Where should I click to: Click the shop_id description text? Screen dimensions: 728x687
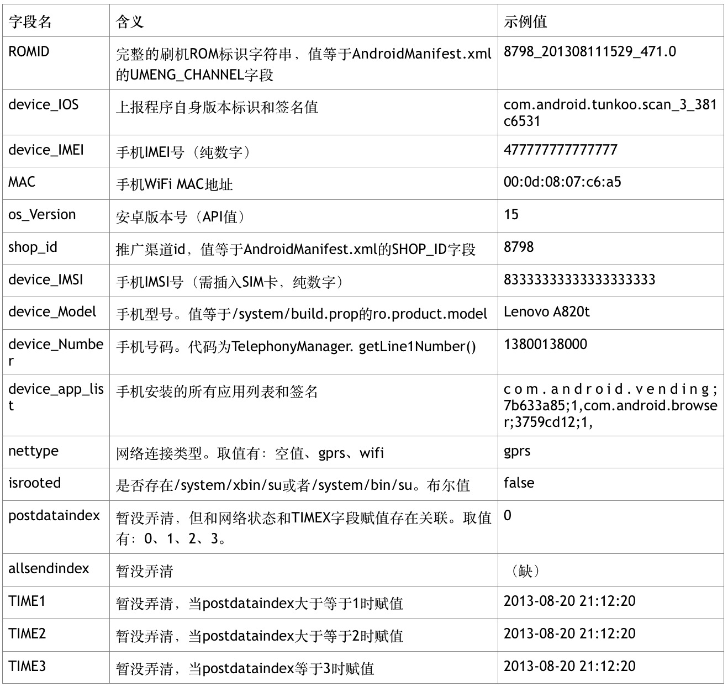coord(296,250)
